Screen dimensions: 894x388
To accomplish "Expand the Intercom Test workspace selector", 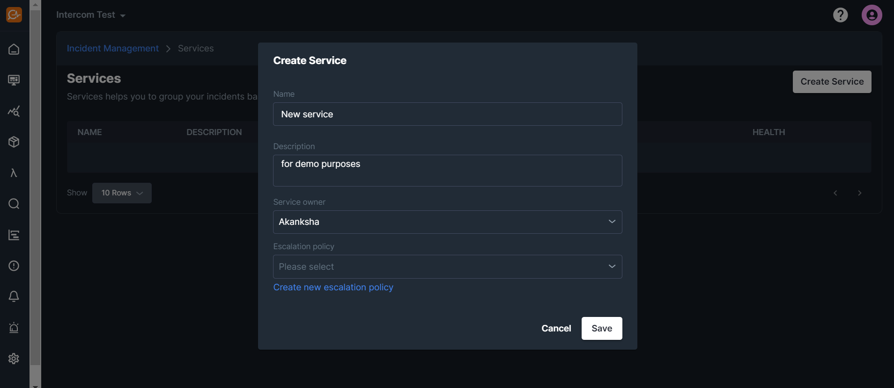I will tap(91, 15).
